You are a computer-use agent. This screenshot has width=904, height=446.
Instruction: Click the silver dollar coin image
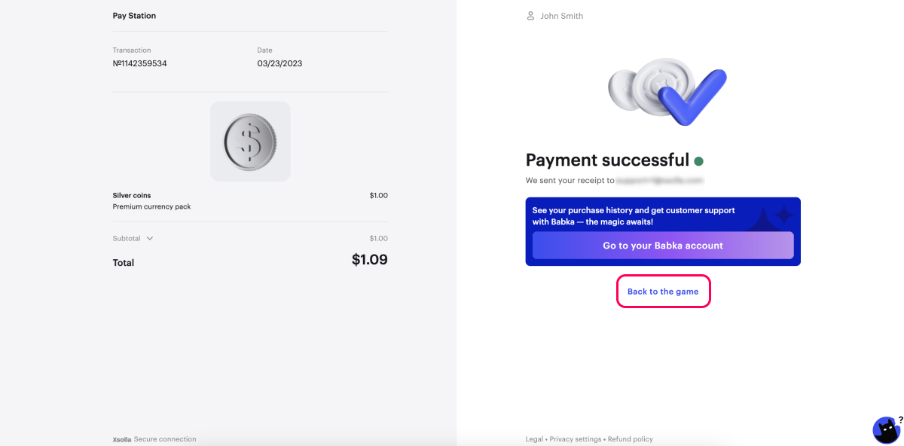[250, 142]
